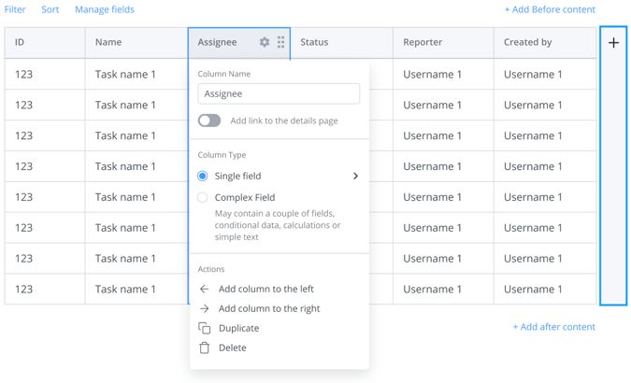Select the Single field radio button
This screenshot has height=383, width=631.
[203, 176]
